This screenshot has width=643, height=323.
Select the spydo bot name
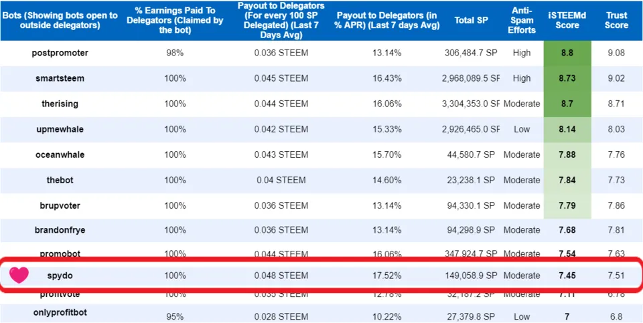[x=60, y=276]
